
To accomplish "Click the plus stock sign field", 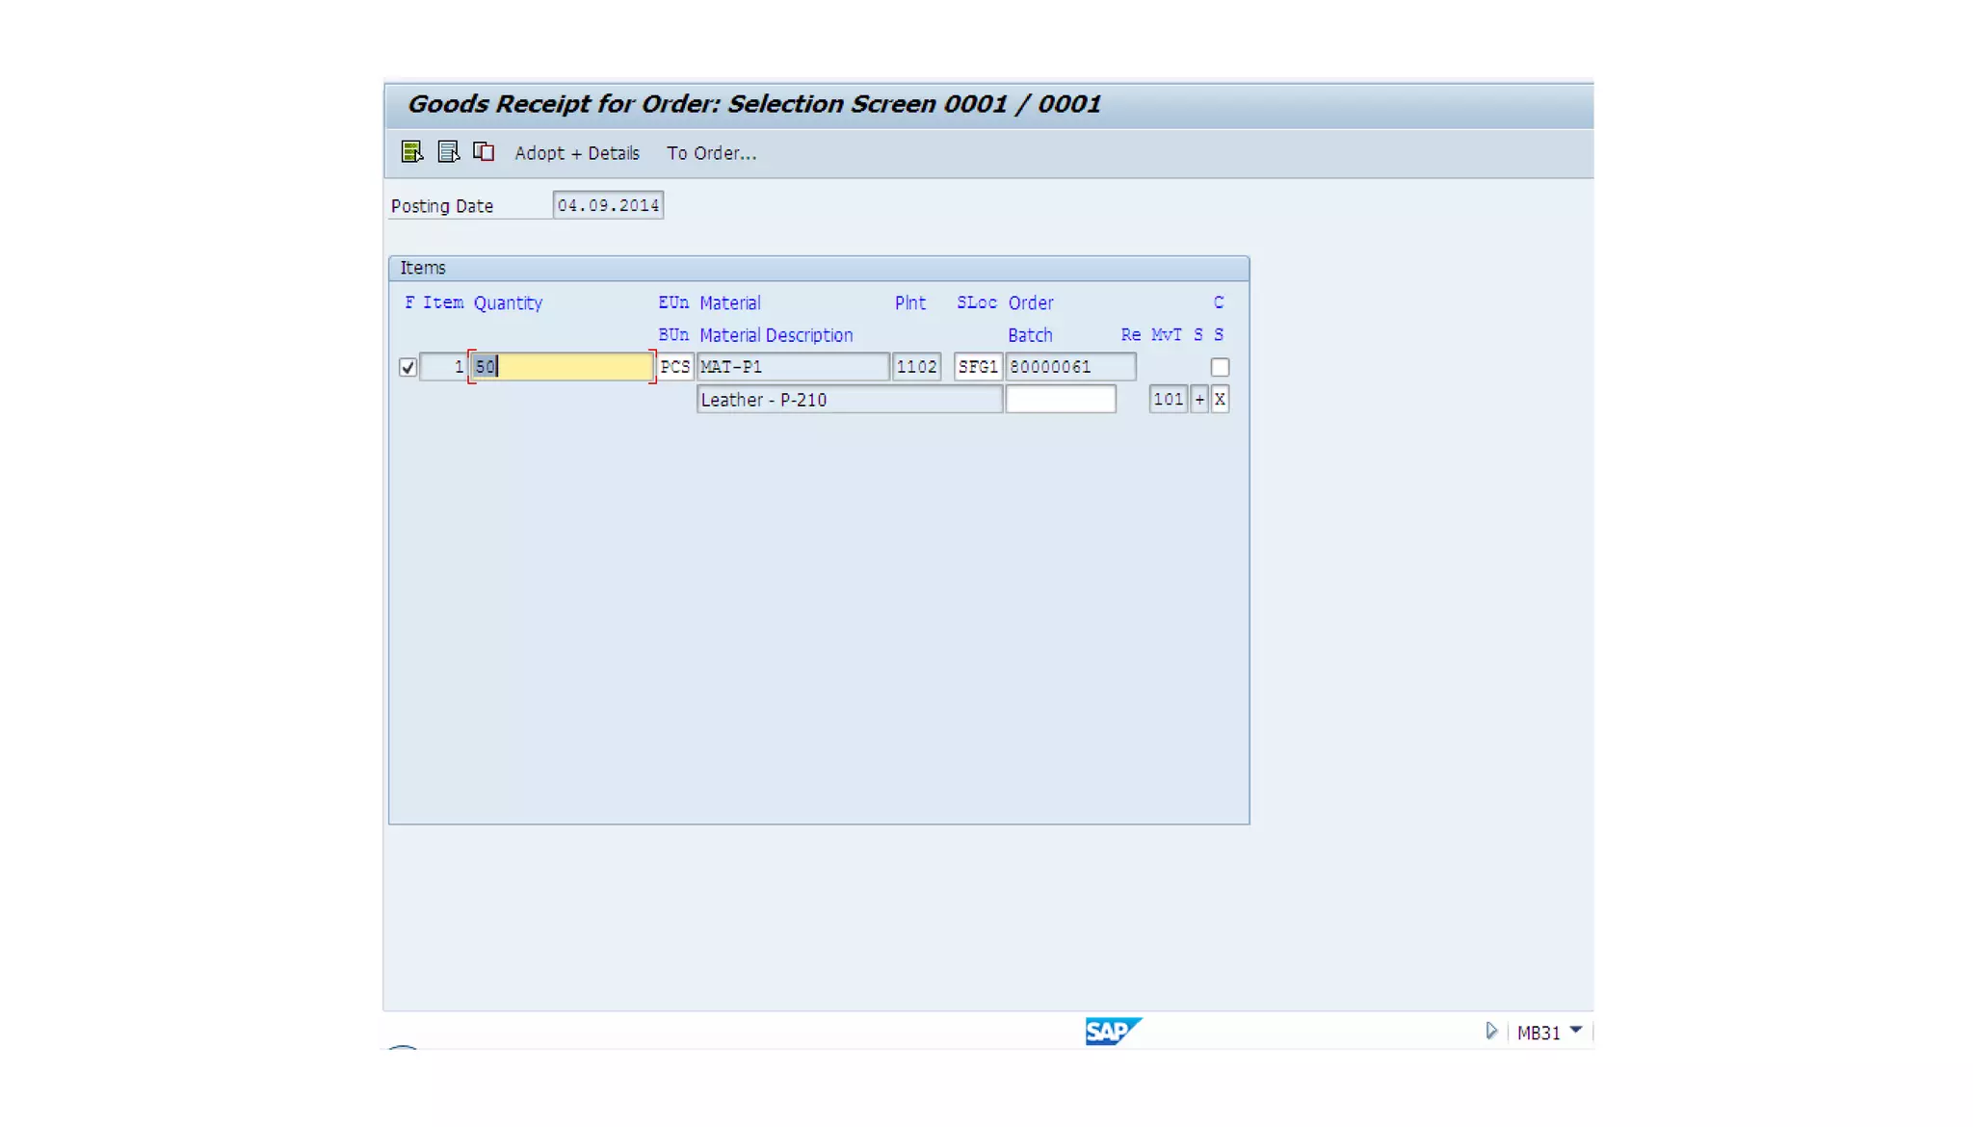I will (1199, 400).
